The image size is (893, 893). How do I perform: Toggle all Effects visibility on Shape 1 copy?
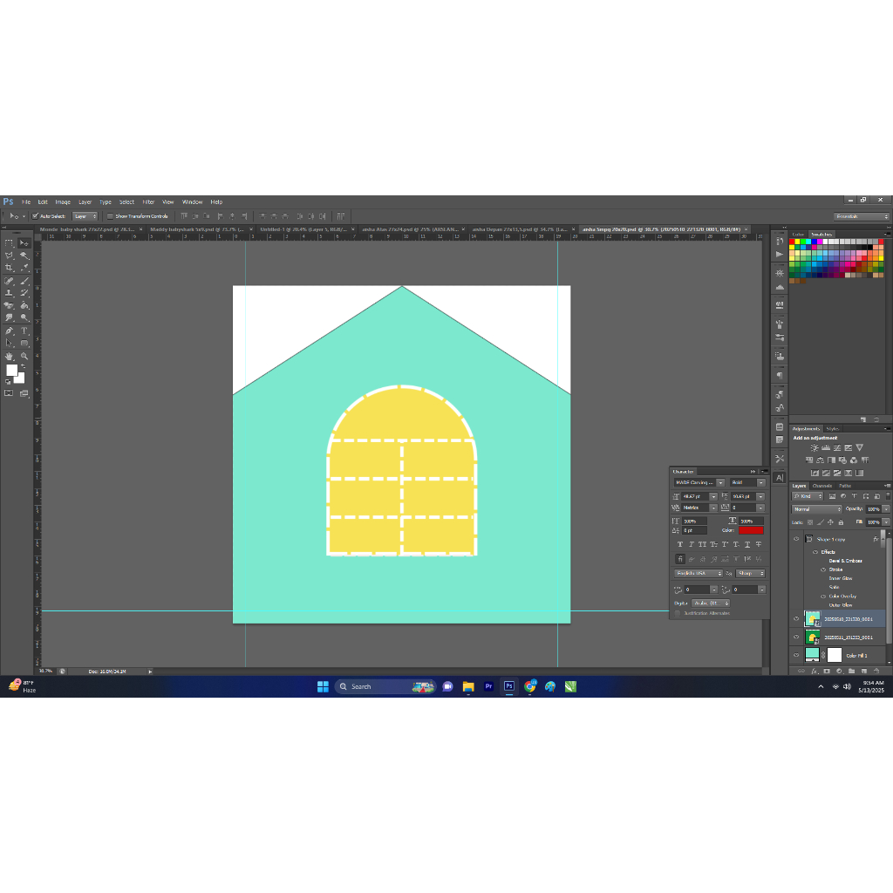click(x=815, y=552)
